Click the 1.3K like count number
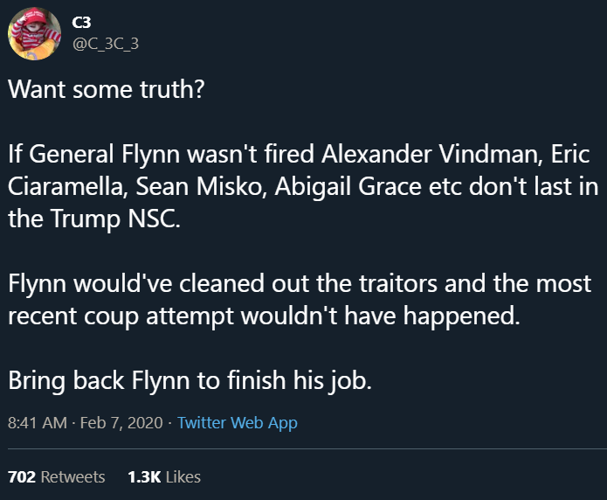Image resolution: width=607 pixels, height=500 pixels. click(141, 477)
